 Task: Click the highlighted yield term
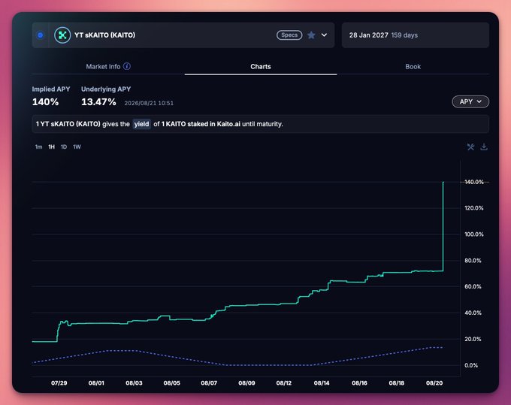coord(141,124)
